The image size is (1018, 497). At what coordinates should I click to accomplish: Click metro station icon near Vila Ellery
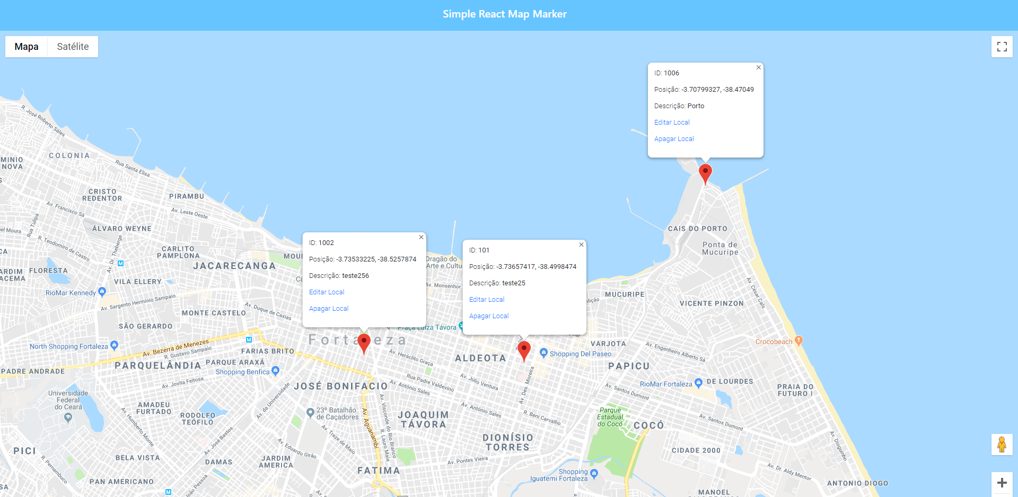point(121,263)
